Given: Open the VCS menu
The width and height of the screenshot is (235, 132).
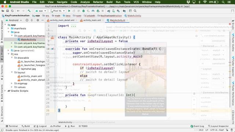Looking at the screenshot, I should coord(136,2).
